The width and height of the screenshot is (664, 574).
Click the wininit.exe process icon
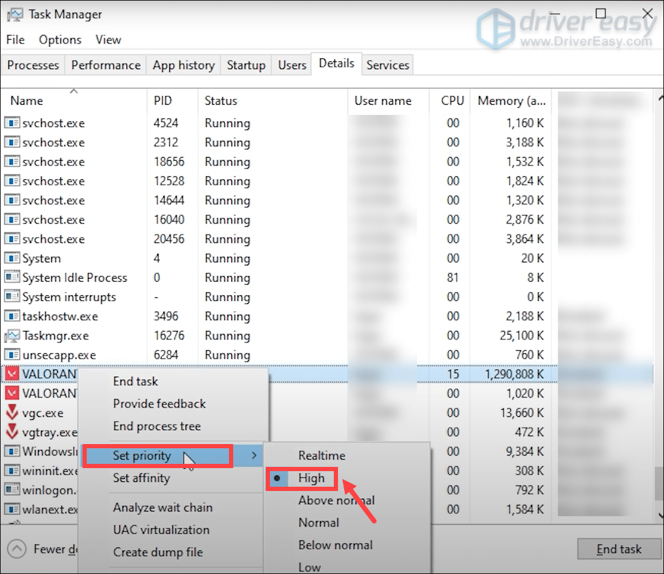pyautogui.click(x=12, y=471)
